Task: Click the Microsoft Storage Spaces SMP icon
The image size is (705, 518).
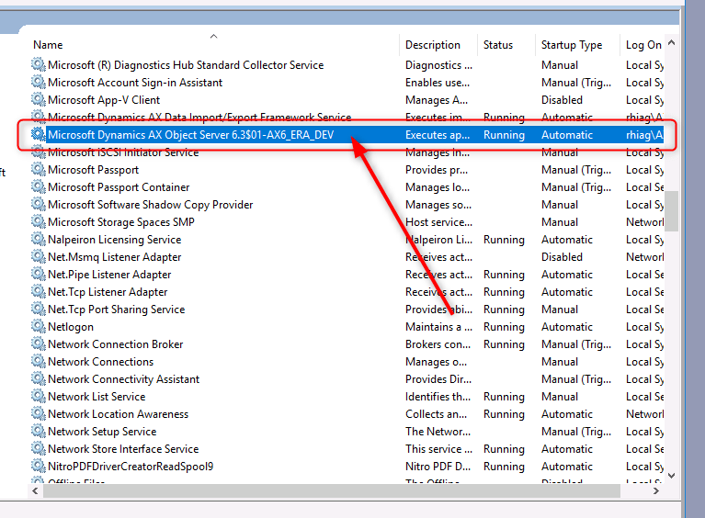Action: click(38, 222)
